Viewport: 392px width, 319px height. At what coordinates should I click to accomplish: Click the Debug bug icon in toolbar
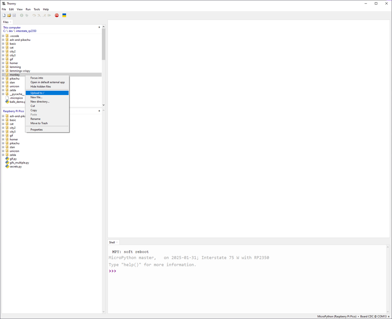click(x=27, y=15)
